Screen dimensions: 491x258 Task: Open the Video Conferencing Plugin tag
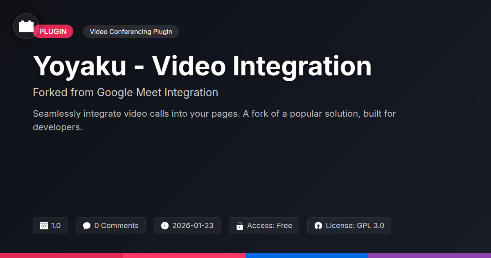(131, 32)
